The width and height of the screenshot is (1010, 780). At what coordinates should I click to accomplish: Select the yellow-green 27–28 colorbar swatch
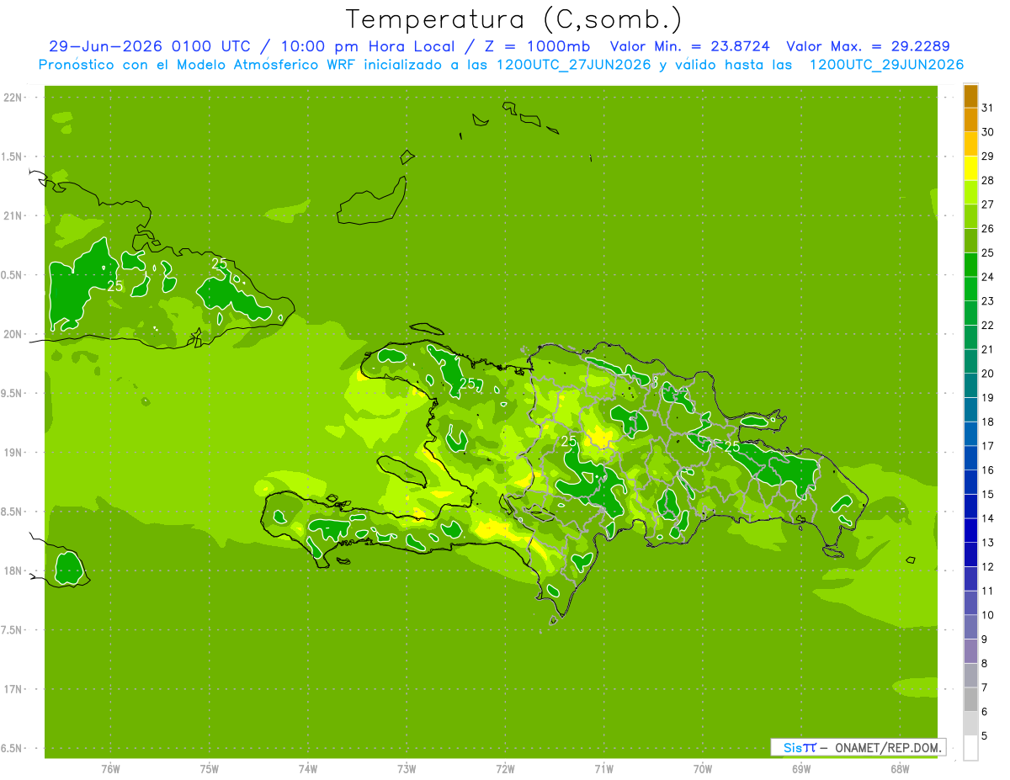(x=970, y=193)
